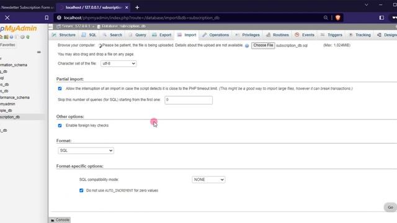Open the Format SQL dropdown

[x=86, y=151]
